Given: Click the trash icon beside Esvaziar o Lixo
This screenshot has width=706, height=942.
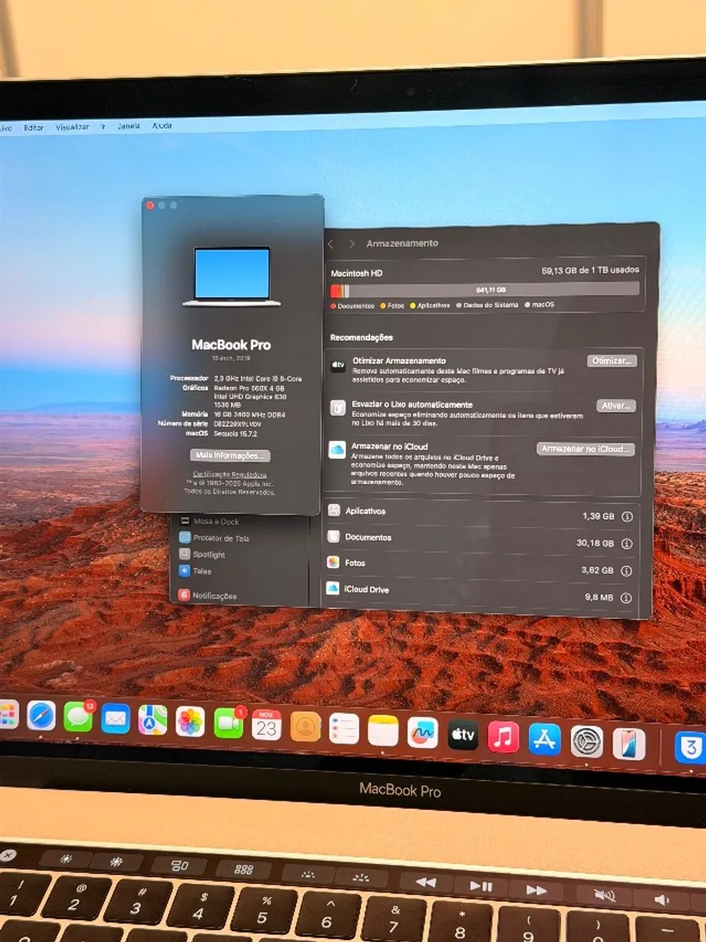Looking at the screenshot, I should tap(338, 408).
